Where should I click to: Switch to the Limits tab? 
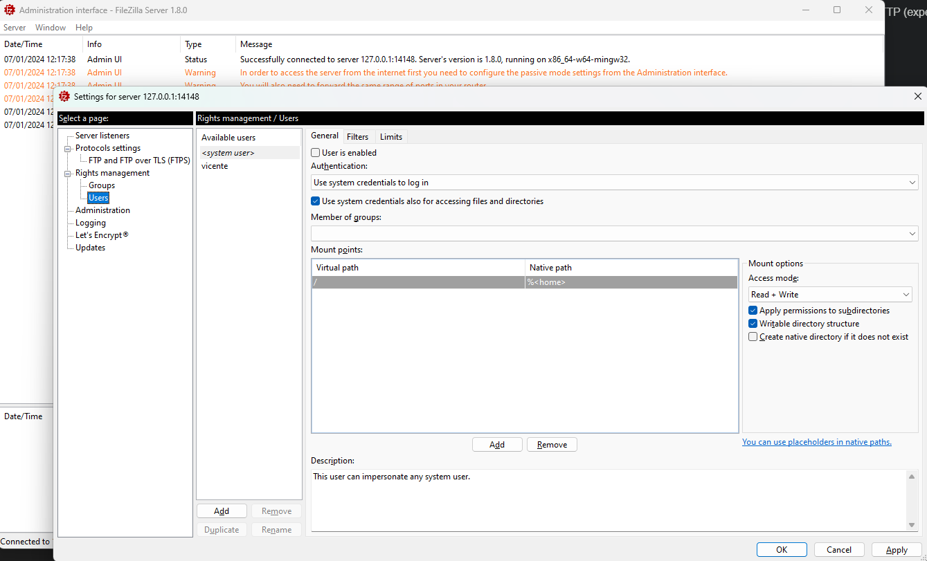[x=391, y=137]
